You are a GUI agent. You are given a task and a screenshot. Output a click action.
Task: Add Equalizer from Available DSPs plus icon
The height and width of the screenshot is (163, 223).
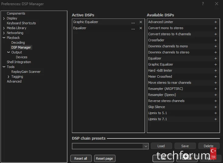click(x=216, y=58)
